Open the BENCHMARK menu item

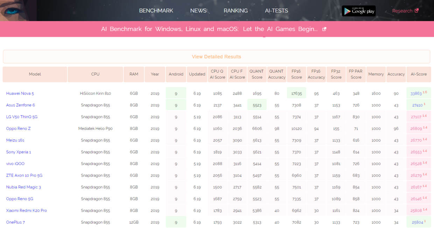(156, 11)
